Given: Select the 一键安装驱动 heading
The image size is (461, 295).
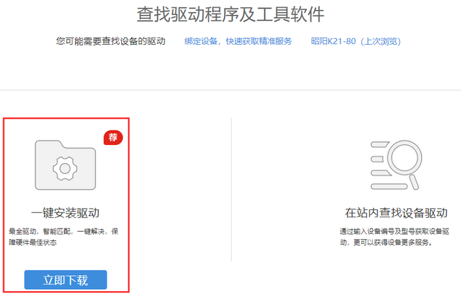Looking at the screenshot, I should pyautogui.click(x=65, y=213).
